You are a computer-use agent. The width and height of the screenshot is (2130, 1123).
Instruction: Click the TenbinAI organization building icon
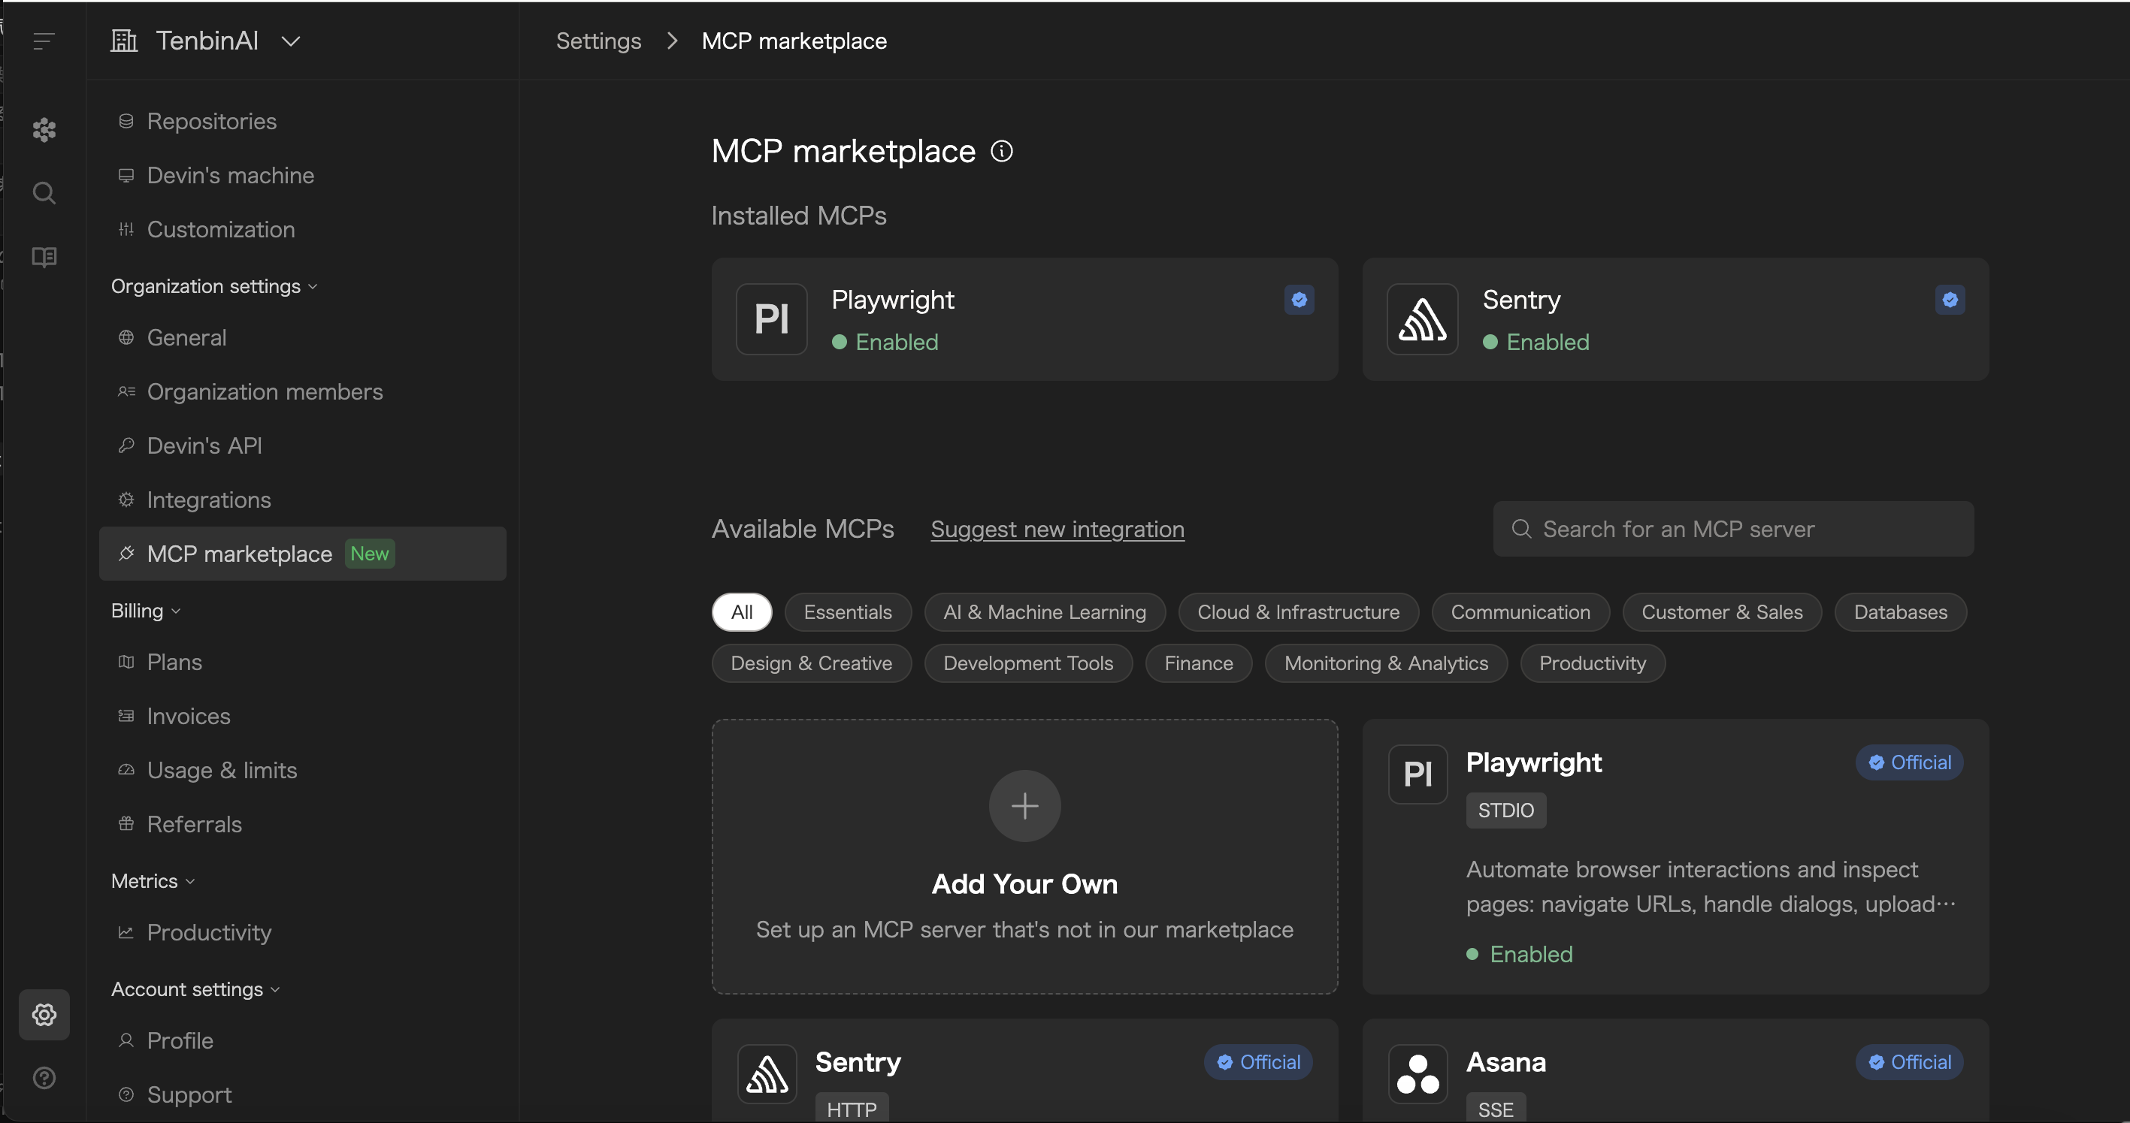coord(124,41)
